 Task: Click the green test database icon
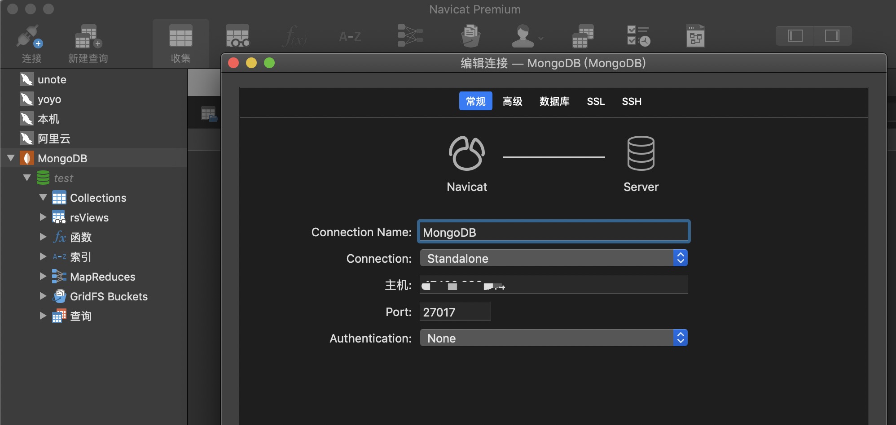click(x=43, y=178)
